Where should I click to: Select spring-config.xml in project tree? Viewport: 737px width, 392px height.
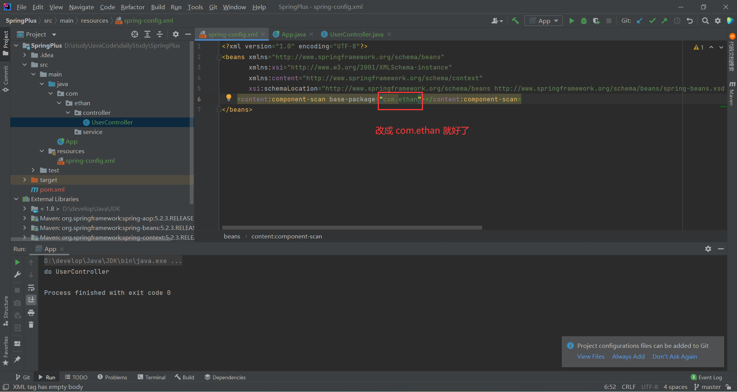[x=90, y=160]
